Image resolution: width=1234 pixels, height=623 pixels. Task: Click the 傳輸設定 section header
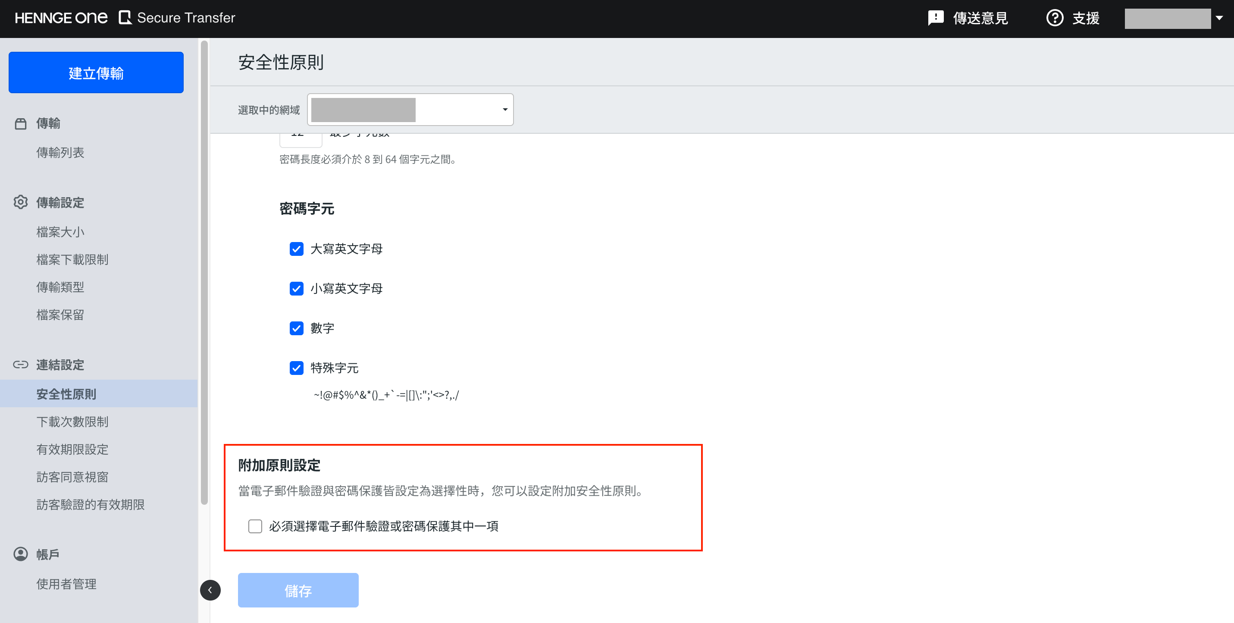[60, 202]
